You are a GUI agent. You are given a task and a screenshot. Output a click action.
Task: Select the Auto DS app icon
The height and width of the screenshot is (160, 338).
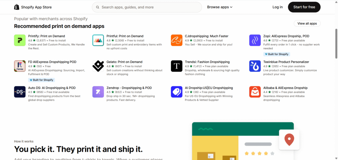(x=20, y=92)
